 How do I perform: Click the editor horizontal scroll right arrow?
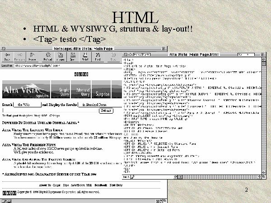[x=259, y=177]
